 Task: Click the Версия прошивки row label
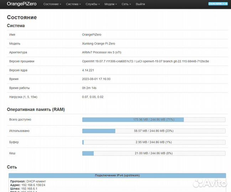22,61
